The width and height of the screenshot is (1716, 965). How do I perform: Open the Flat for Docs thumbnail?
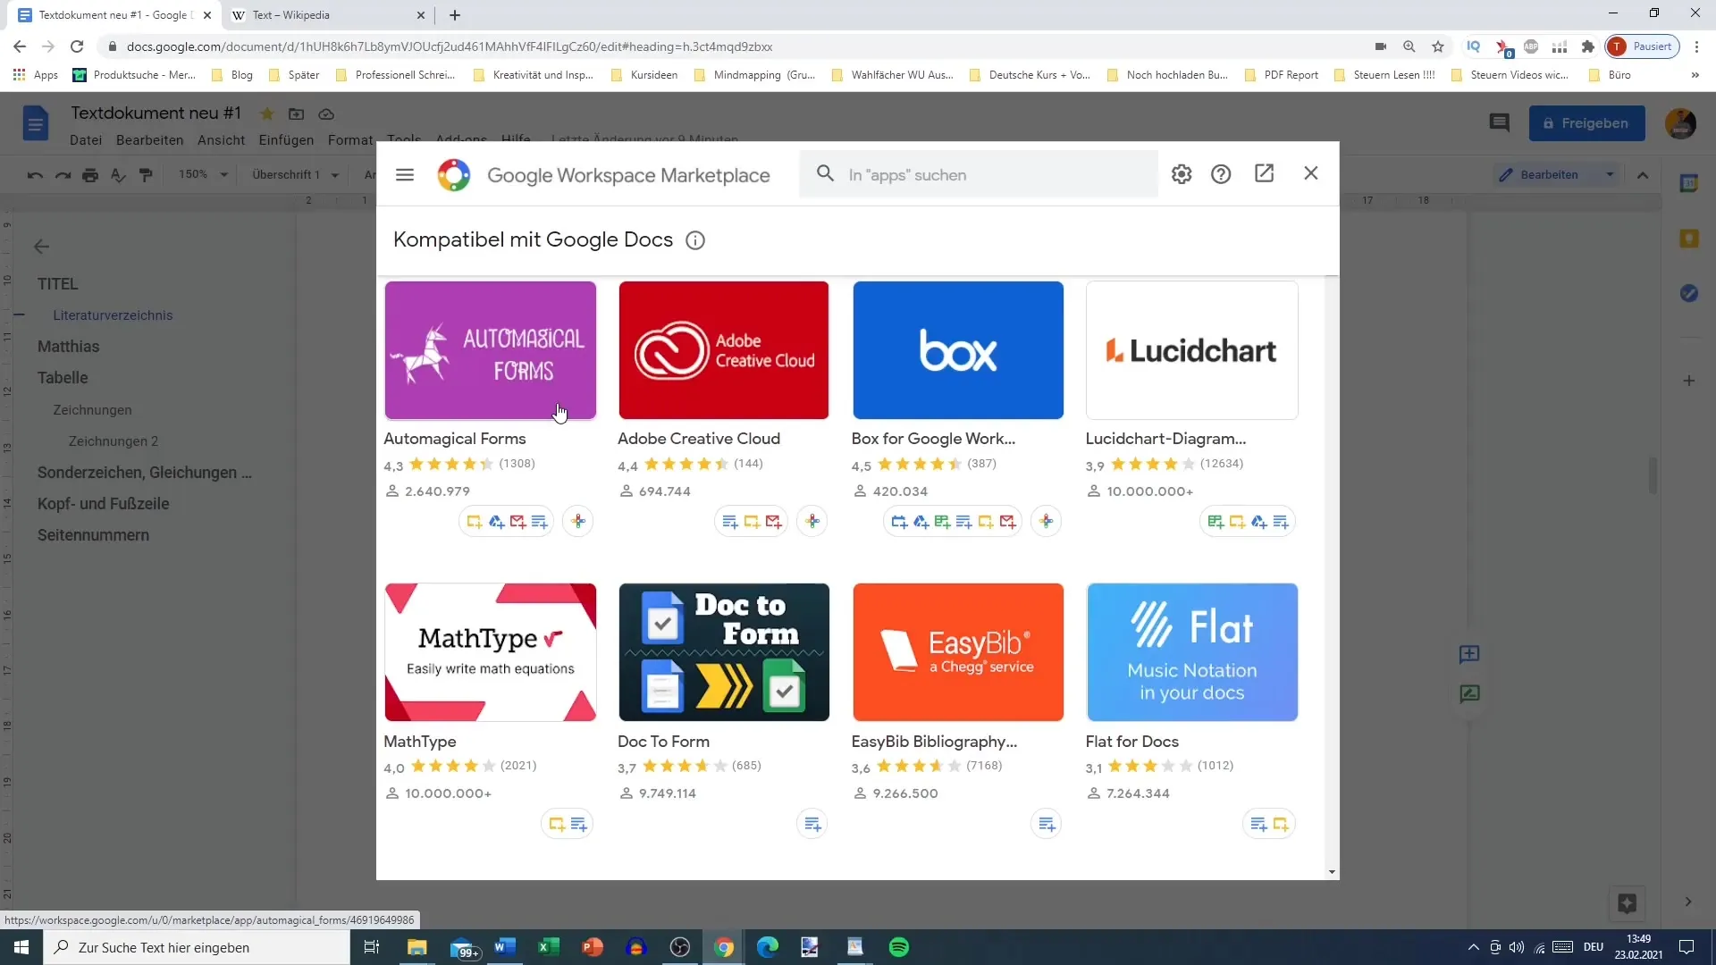1192,652
